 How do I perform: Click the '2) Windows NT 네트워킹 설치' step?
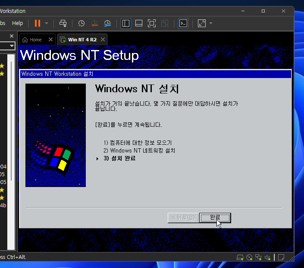pyautogui.click(x=139, y=150)
